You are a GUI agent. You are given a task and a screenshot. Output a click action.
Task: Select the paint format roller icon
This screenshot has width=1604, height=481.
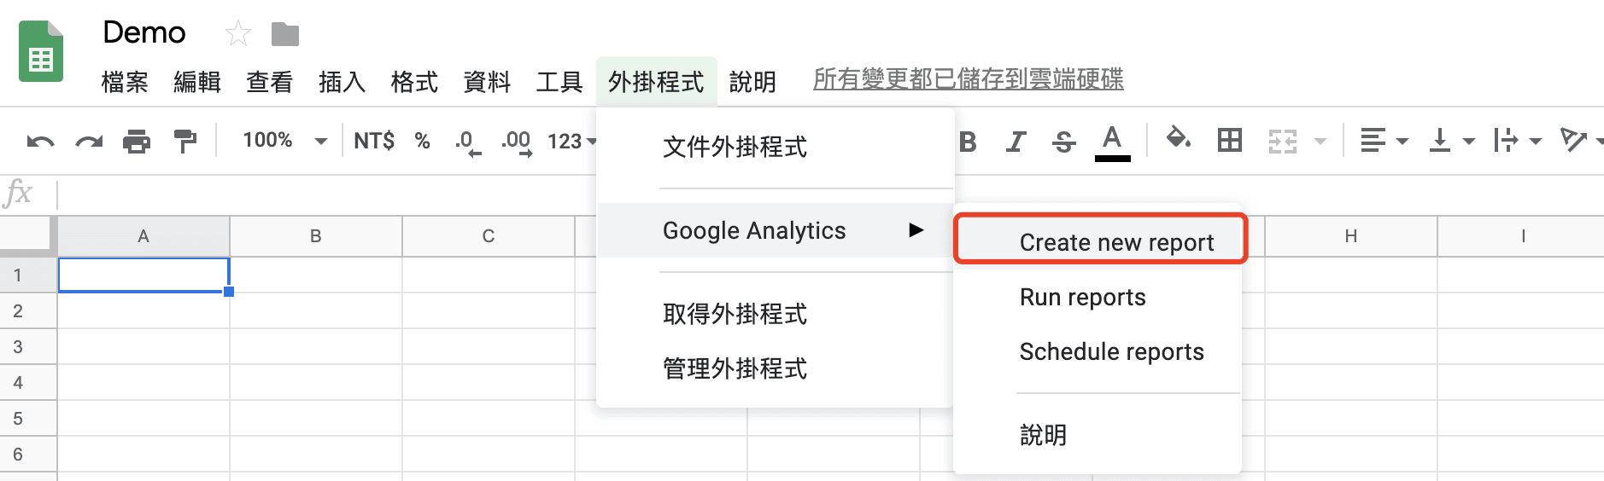pos(184,142)
